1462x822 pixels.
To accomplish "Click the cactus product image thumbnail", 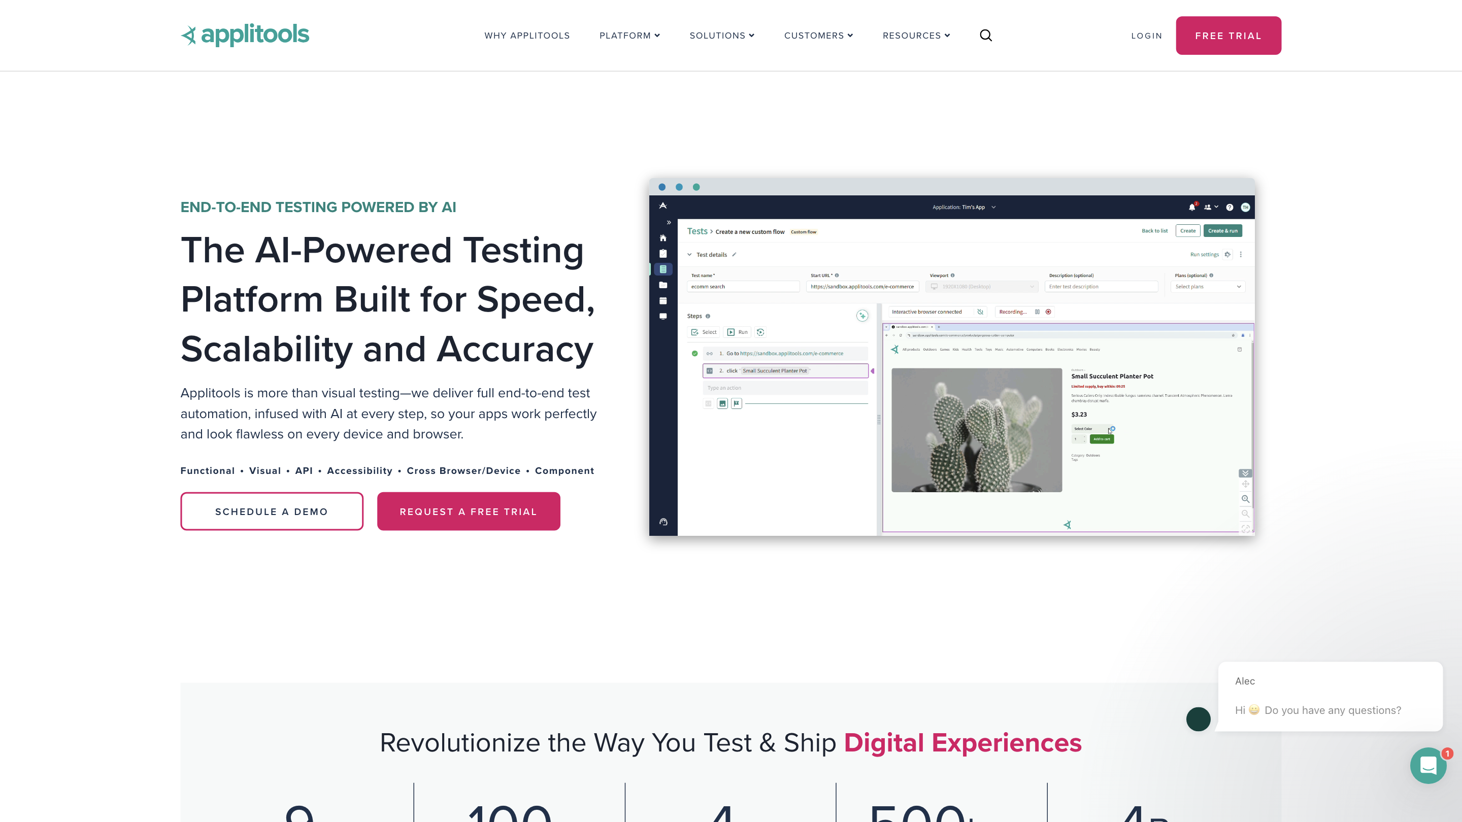I will (x=976, y=430).
